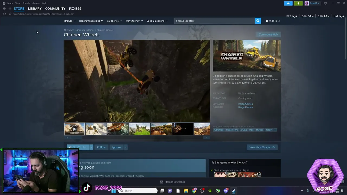Open the Special Sections dropdown
The image size is (347, 195).
157,21
